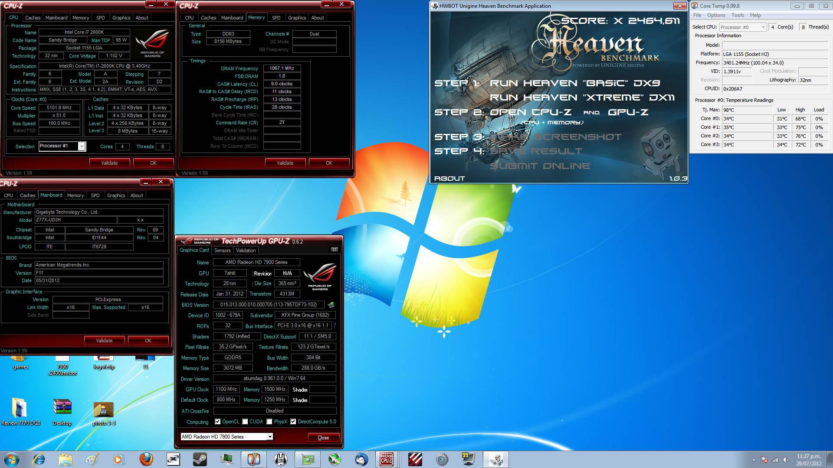Click Validate in the CPU-Z Mainboard window
The image size is (833, 468).
pos(104,341)
